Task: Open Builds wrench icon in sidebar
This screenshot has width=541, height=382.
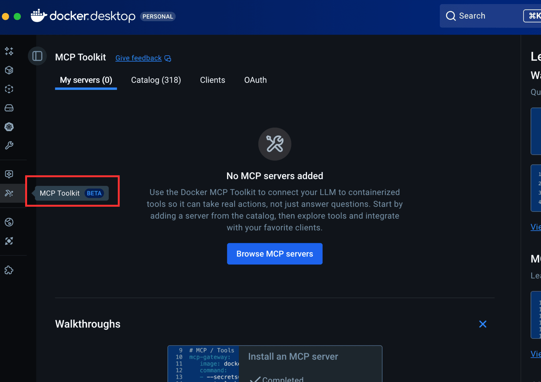Action: click(9, 146)
